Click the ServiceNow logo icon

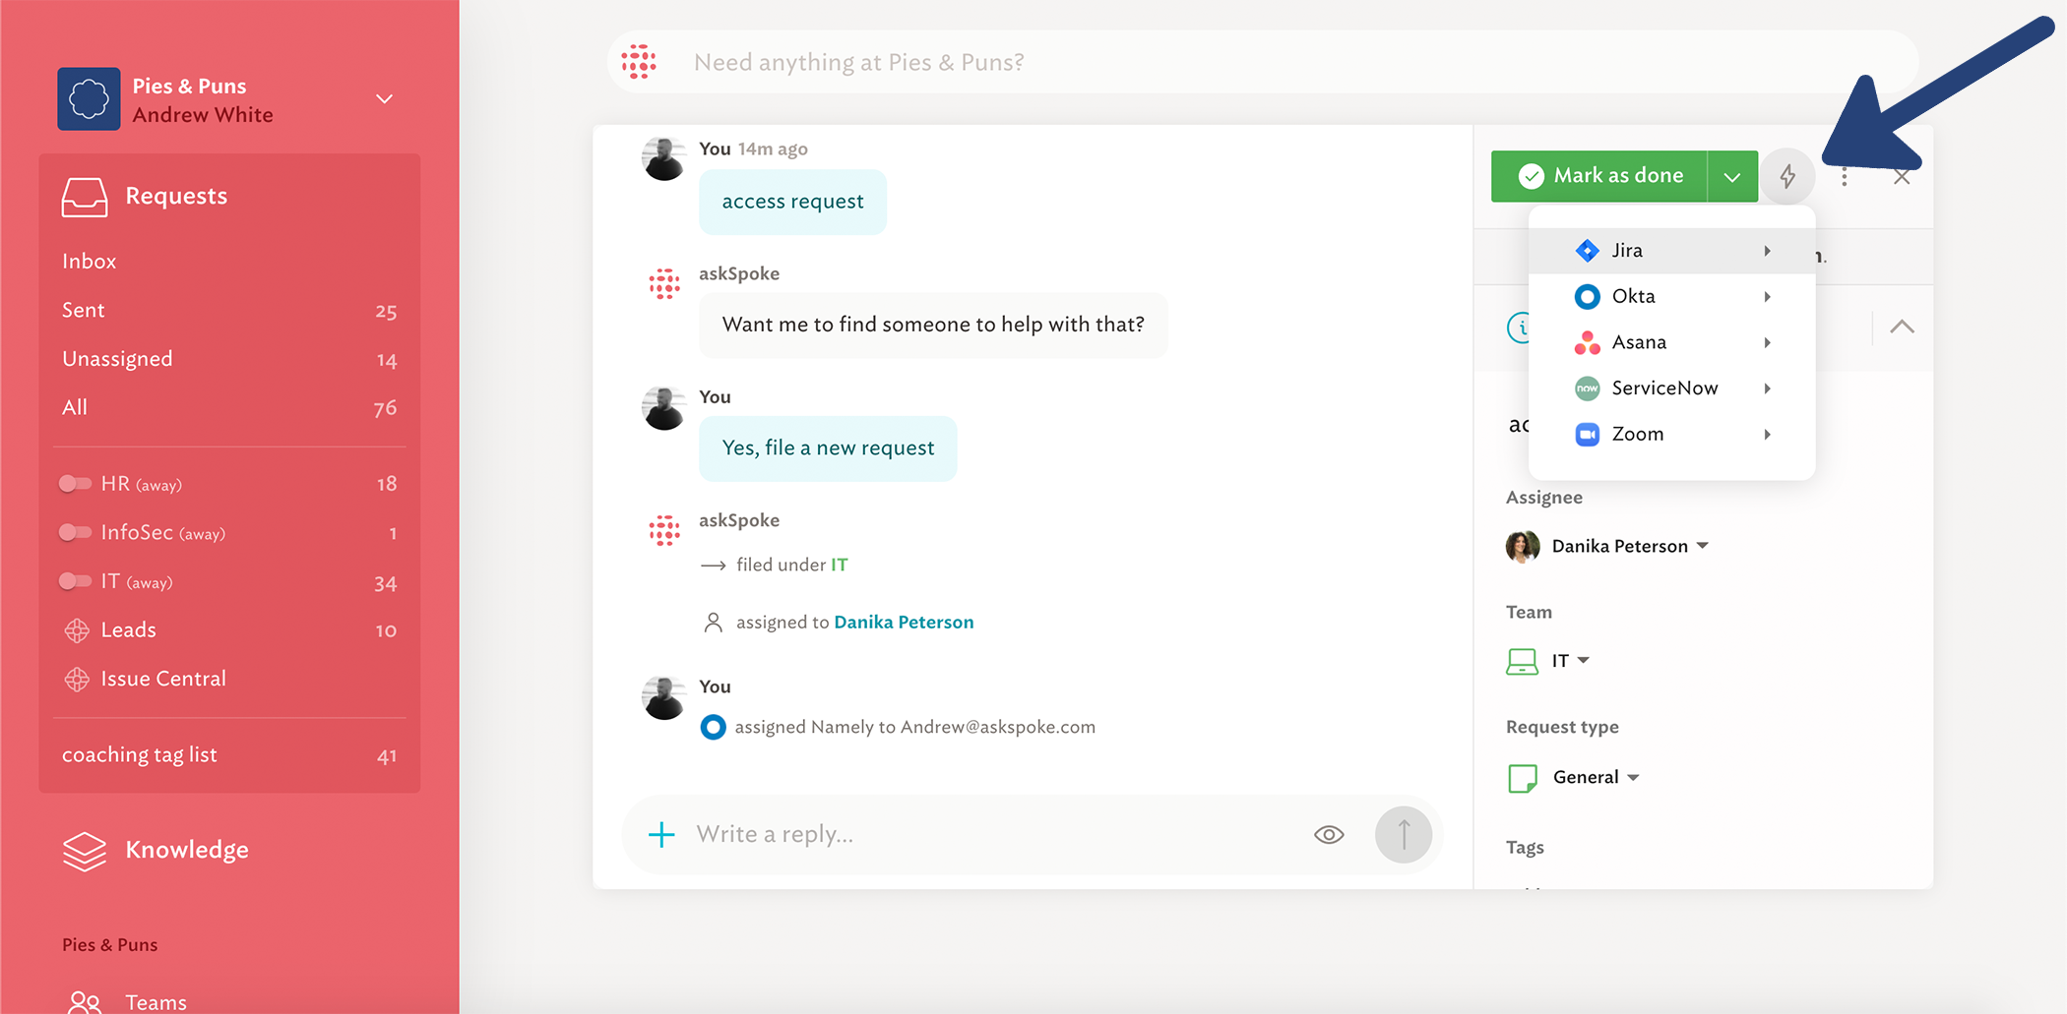pyautogui.click(x=1587, y=388)
